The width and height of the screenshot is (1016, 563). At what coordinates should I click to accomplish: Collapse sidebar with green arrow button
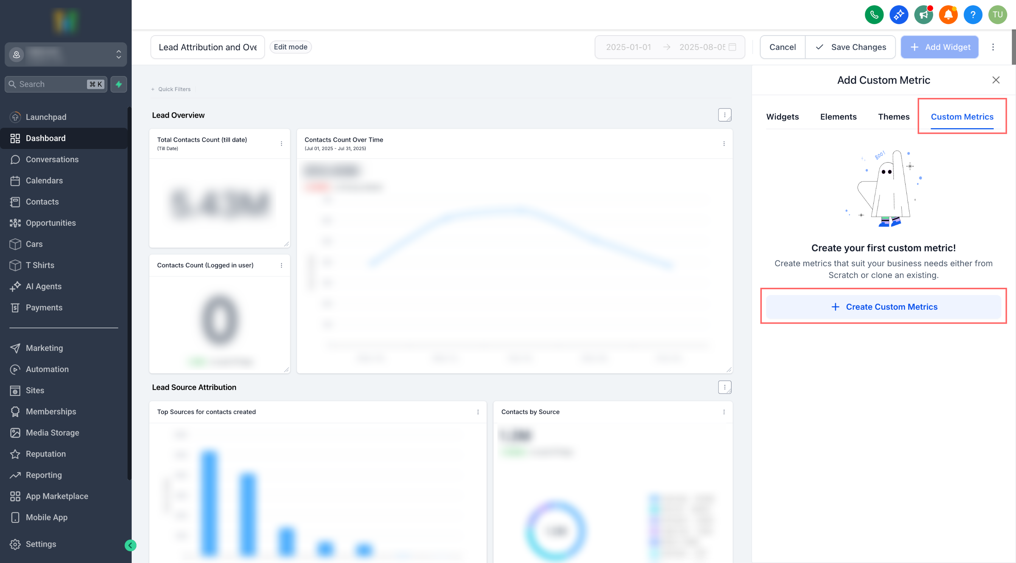(x=130, y=545)
